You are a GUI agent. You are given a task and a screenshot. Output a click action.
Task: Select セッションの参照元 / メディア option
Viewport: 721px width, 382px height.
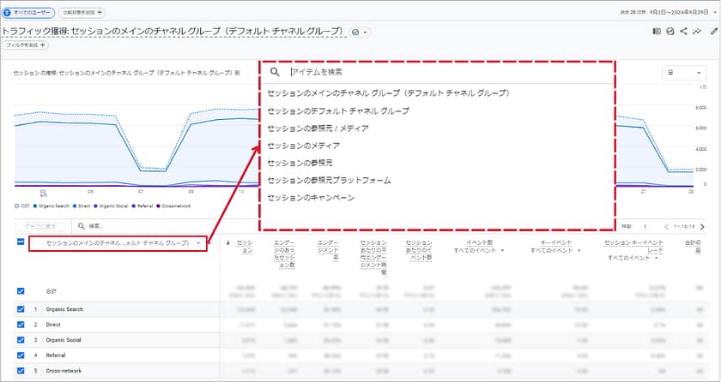(x=318, y=128)
